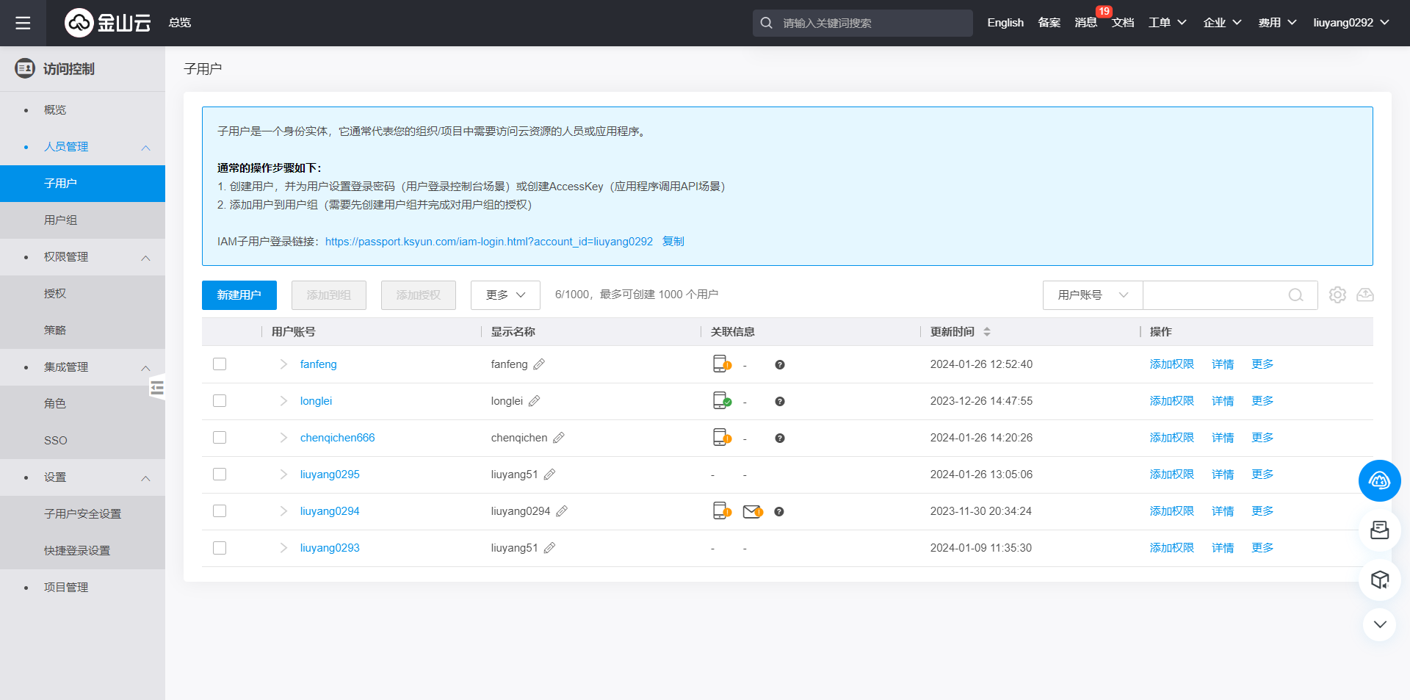Click the search magnifier in user filter
This screenshot has width=1410, height=700.
click(1295, 295)
